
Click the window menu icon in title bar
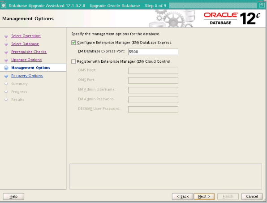pos(4,5)
